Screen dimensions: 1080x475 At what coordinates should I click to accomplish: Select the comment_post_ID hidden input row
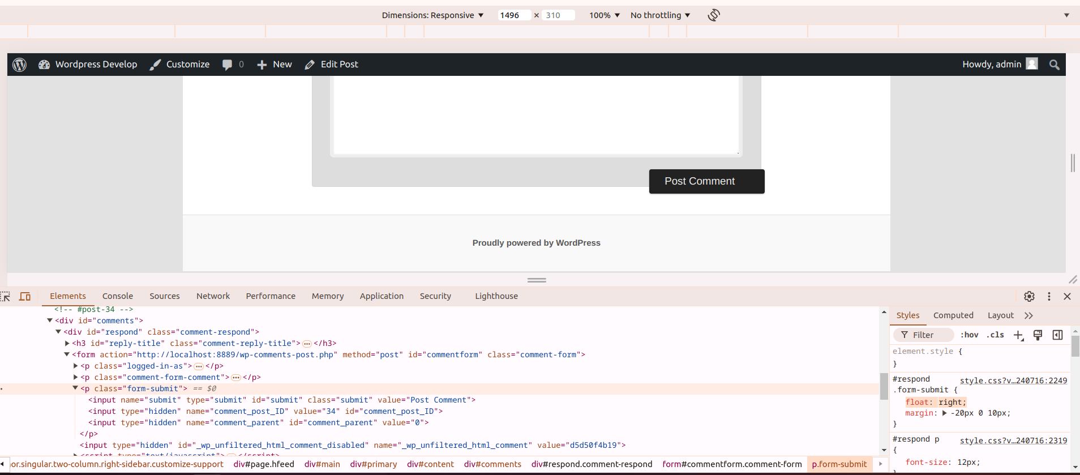(x=265, y=412)
